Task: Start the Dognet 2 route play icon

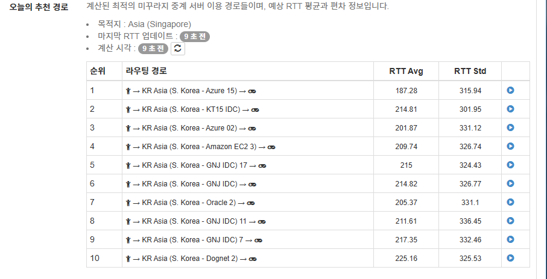Action: [x=510, y=258]
